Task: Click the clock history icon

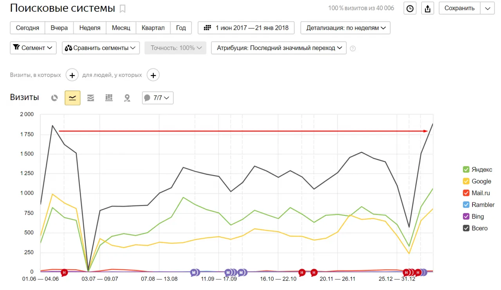Action: [410, 8]
